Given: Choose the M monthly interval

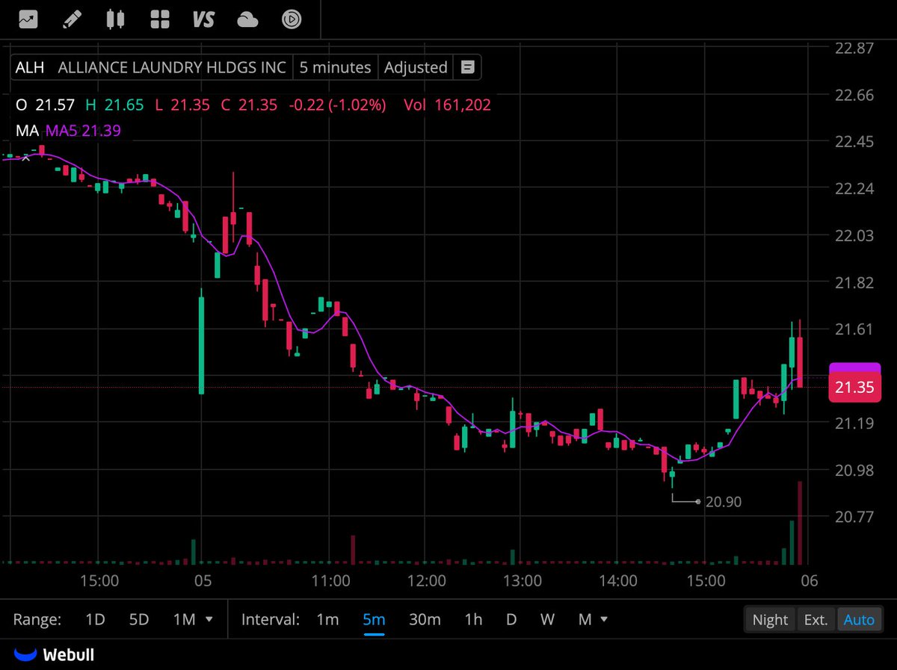Looking at the screenshot, I should [585, 619].
